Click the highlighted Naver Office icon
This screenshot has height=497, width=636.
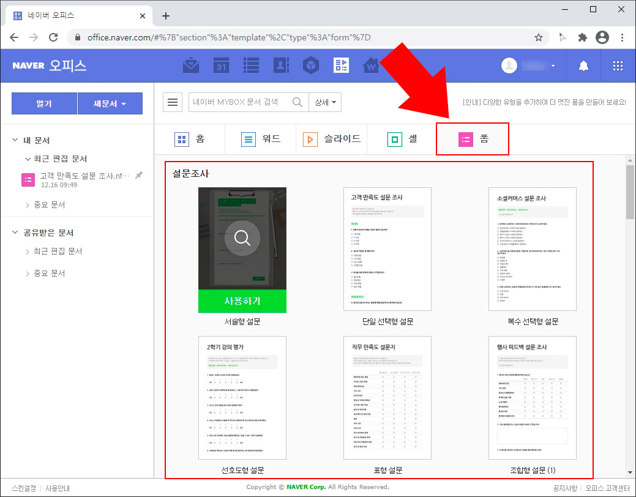coord(341,65)
